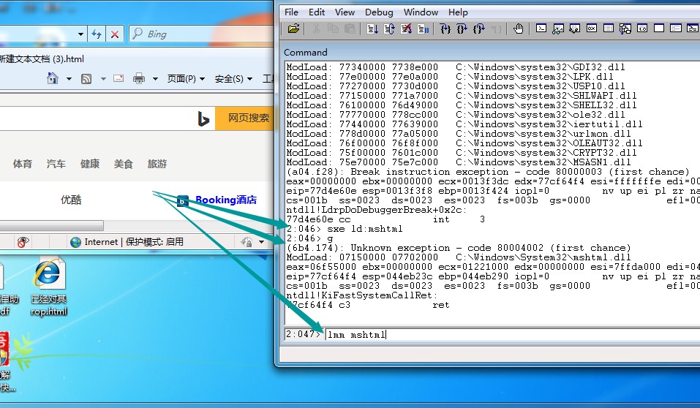Click the Break toolbar icon in WinDbg

click(424, 29)
